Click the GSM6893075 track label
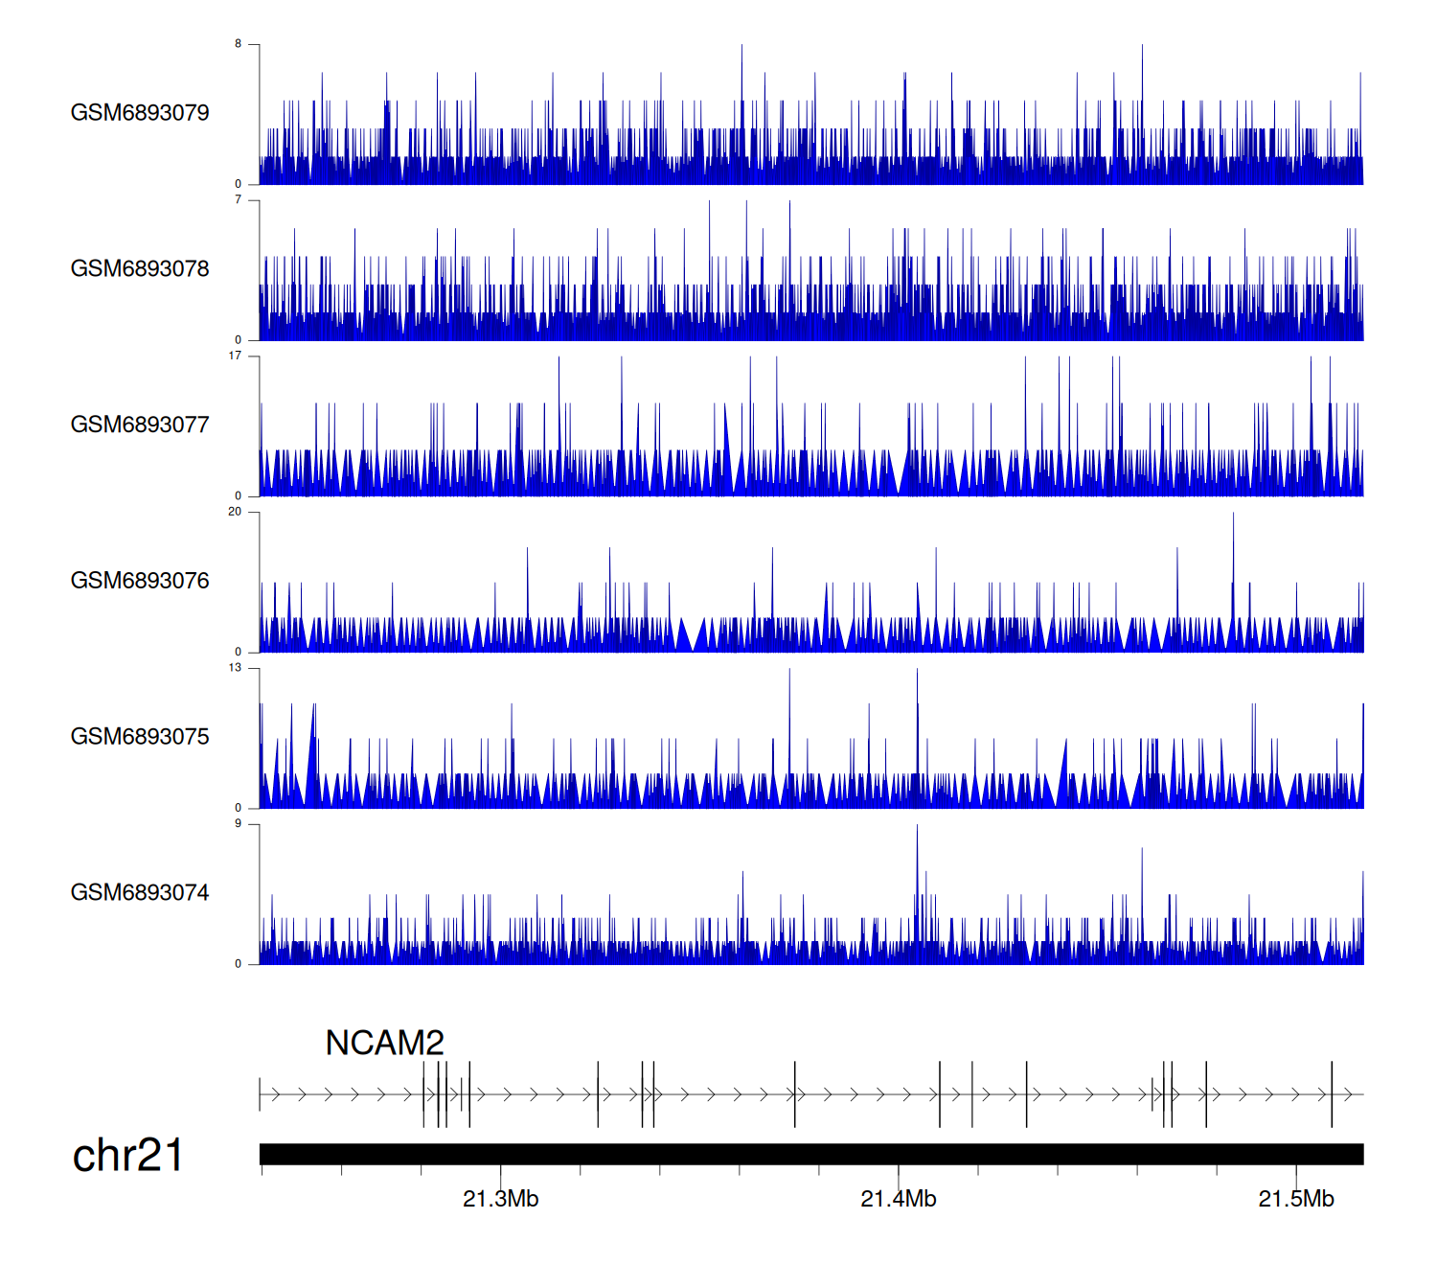1437x1265 pixels. point(140,737)
